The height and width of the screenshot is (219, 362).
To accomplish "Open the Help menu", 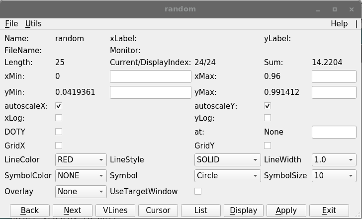I will click(x=339, y=24).
